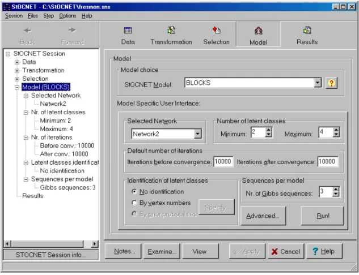Open the Selection step icon
Image resolution: width=359 pixels, height=275 pixels.
pos(216,30)
